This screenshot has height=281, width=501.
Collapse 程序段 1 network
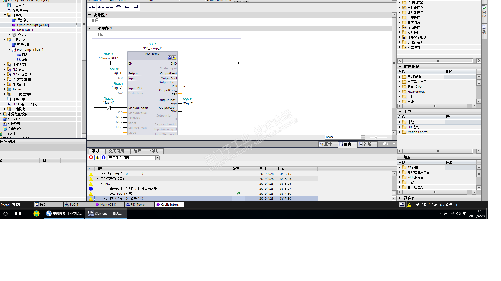[90, 28]
